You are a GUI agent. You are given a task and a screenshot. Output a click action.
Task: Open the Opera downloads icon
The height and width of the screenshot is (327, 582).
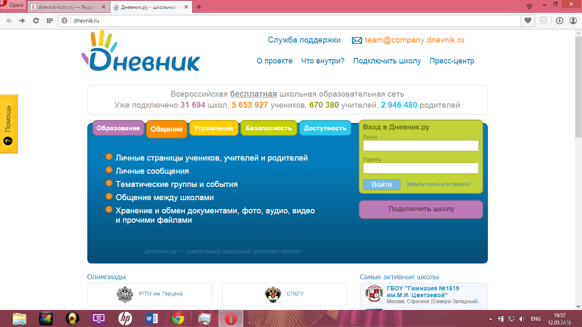559,20
